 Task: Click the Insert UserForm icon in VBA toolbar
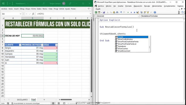pyautogui.click(x=99, y=12)
